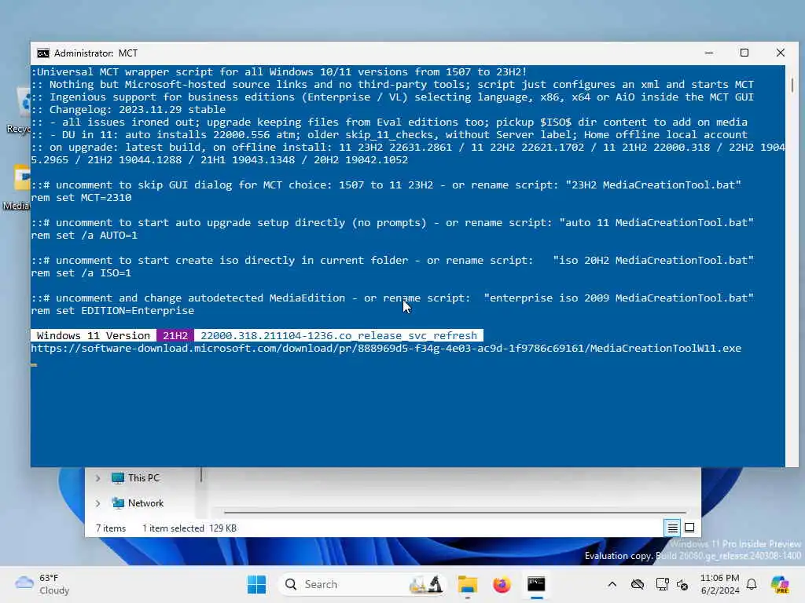Launch Firefox from the taskbar

pos(502,584)
